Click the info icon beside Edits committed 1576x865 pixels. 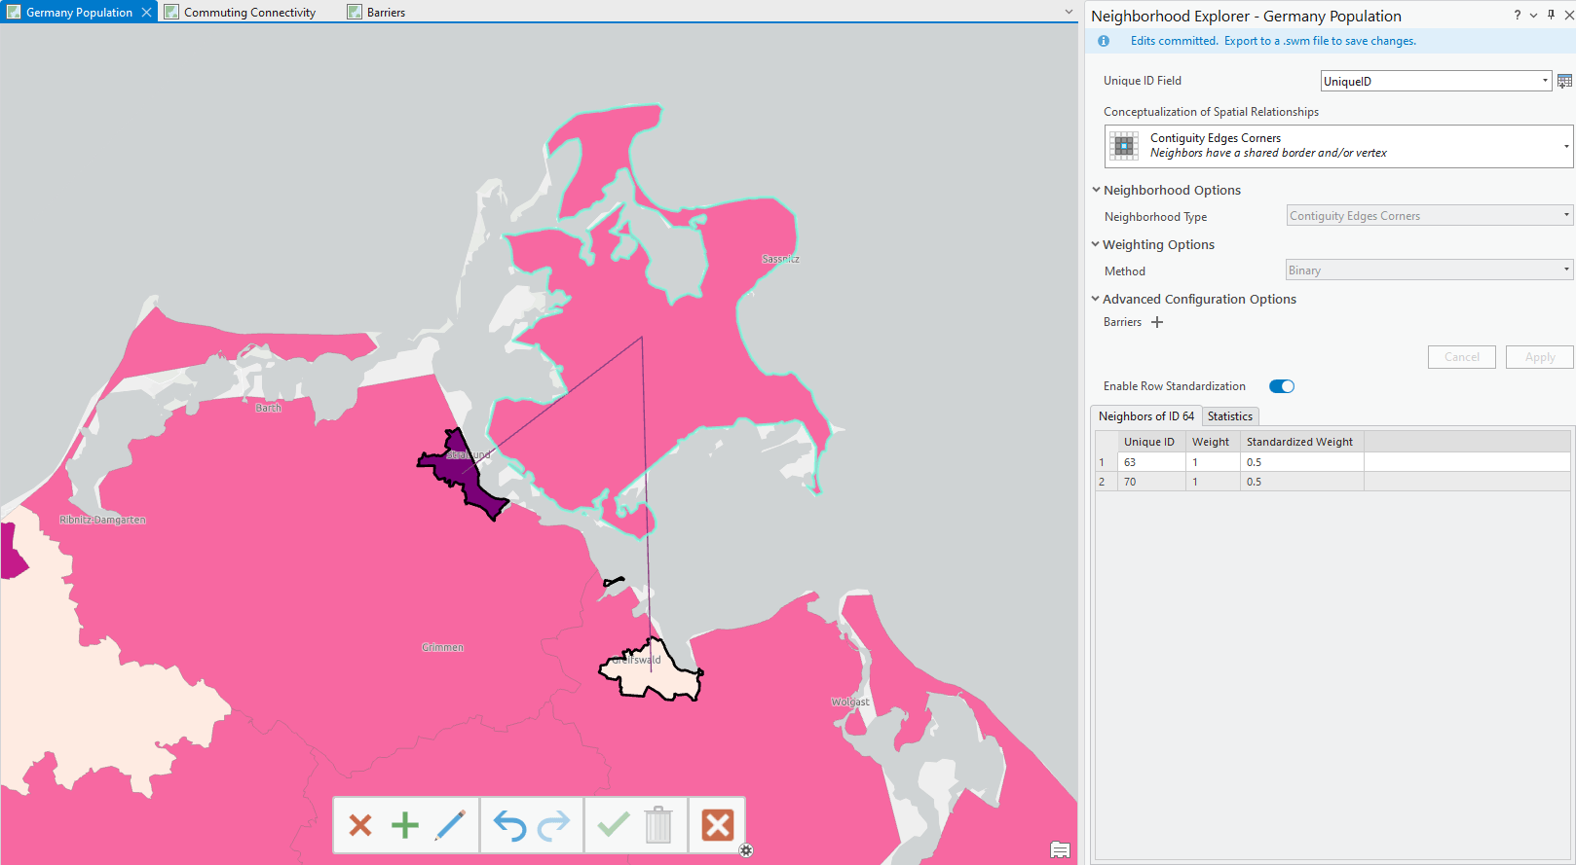[1104, 41]
